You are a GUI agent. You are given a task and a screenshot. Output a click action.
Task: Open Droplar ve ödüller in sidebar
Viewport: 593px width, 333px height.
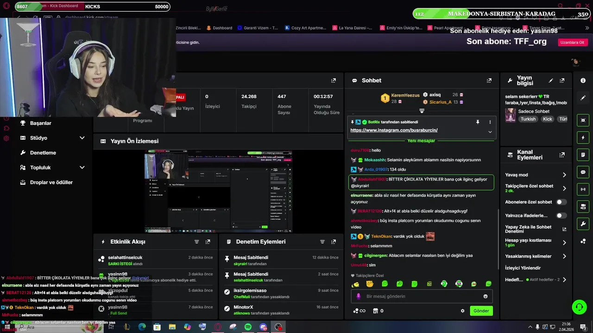point(51,182)
